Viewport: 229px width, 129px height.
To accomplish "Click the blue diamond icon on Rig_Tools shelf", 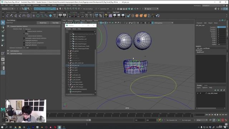I will (50, 16).
